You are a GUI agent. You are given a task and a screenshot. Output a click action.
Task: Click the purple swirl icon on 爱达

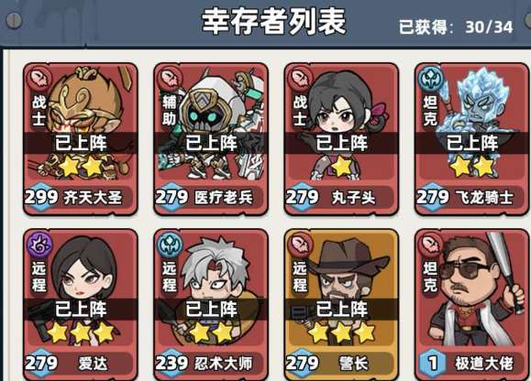39,245
